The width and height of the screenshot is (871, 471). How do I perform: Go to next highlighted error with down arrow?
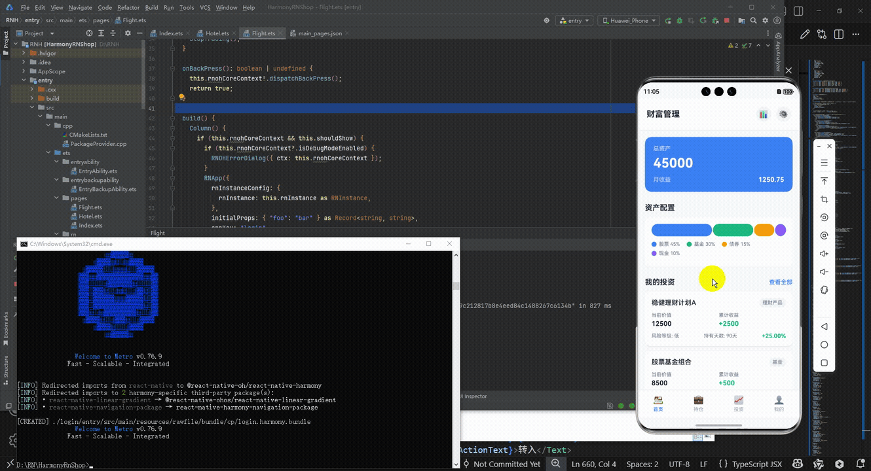768,46
